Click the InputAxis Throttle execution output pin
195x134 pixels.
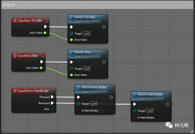45,27
